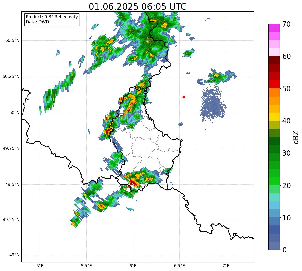
Task: Click the 49.25°N latitude label
Action: [x=11, y=220]
